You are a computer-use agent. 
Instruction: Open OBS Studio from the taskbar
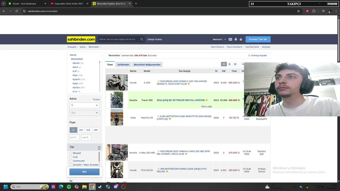coord(123,187)
